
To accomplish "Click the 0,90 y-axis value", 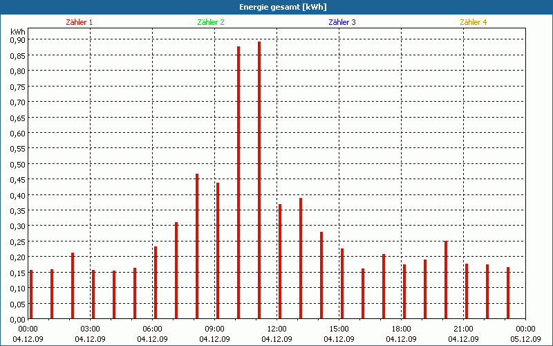I will click(x=18, y=40).
